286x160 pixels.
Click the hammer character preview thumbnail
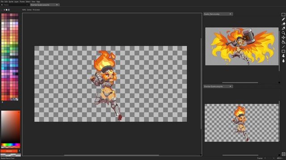click(x=242, y=46)
